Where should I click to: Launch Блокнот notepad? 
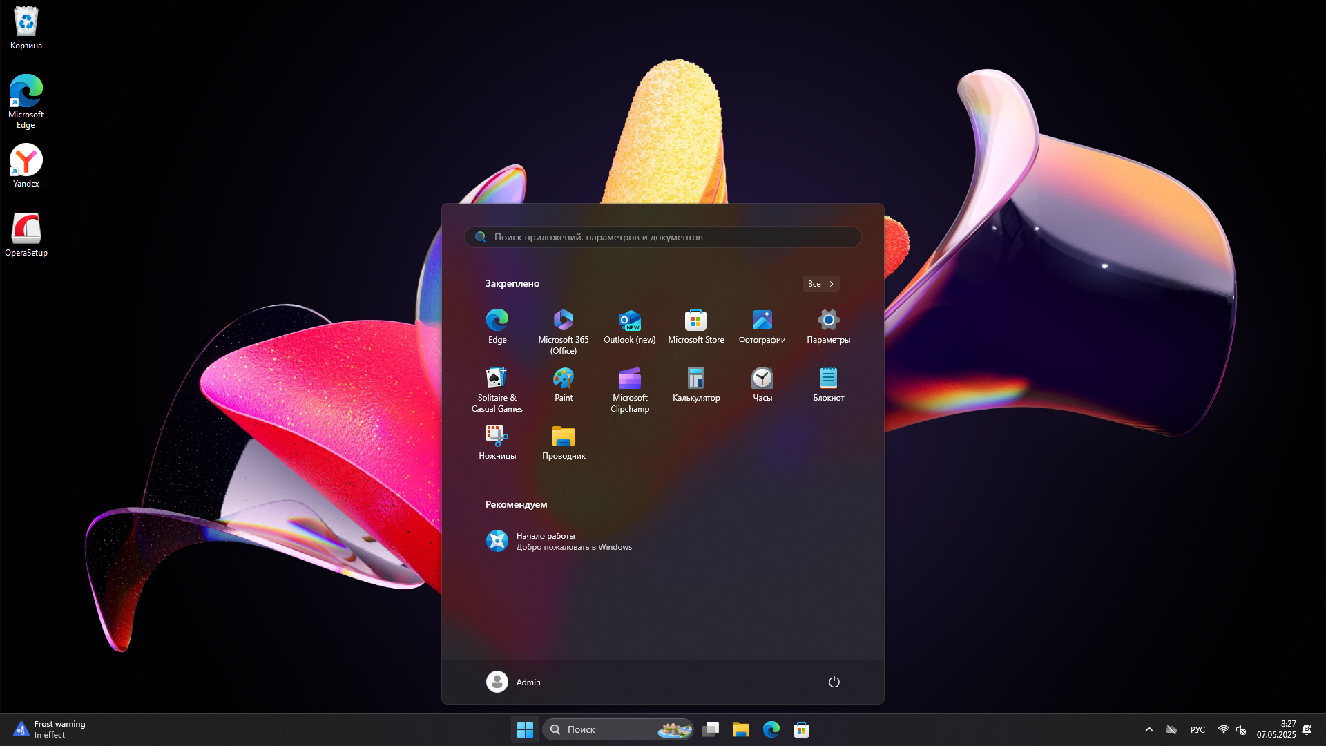[829, 385]
